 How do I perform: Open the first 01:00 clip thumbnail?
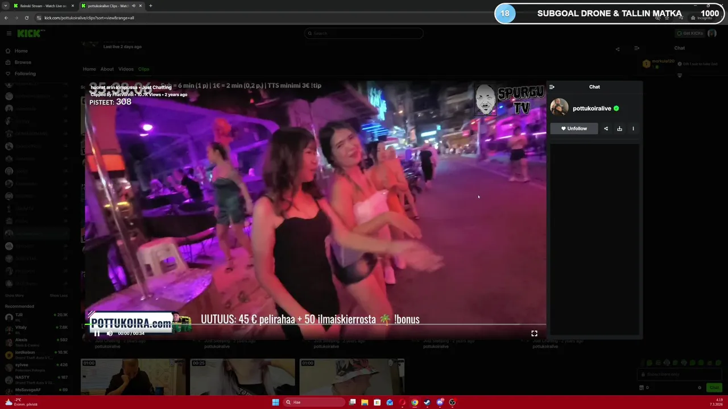click(x=133, y=377)
